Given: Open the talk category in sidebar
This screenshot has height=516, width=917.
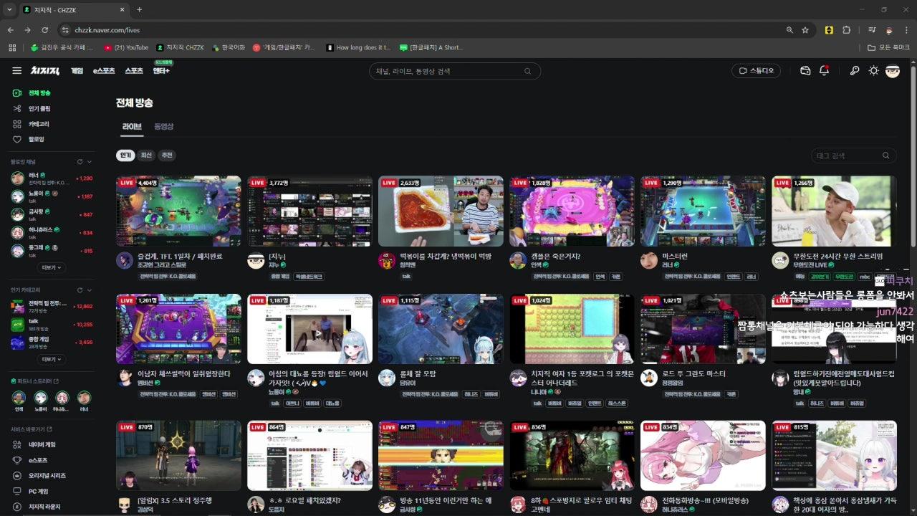Looking at the screenshot, I should coord(52,324).
